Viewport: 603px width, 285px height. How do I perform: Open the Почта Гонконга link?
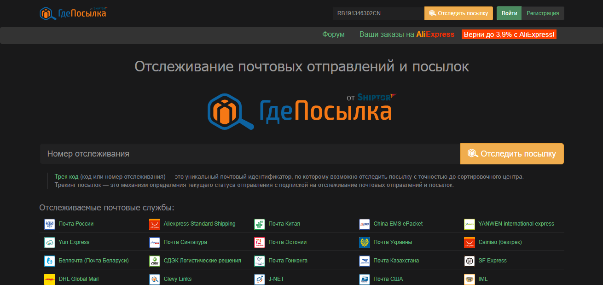point(288,261)
